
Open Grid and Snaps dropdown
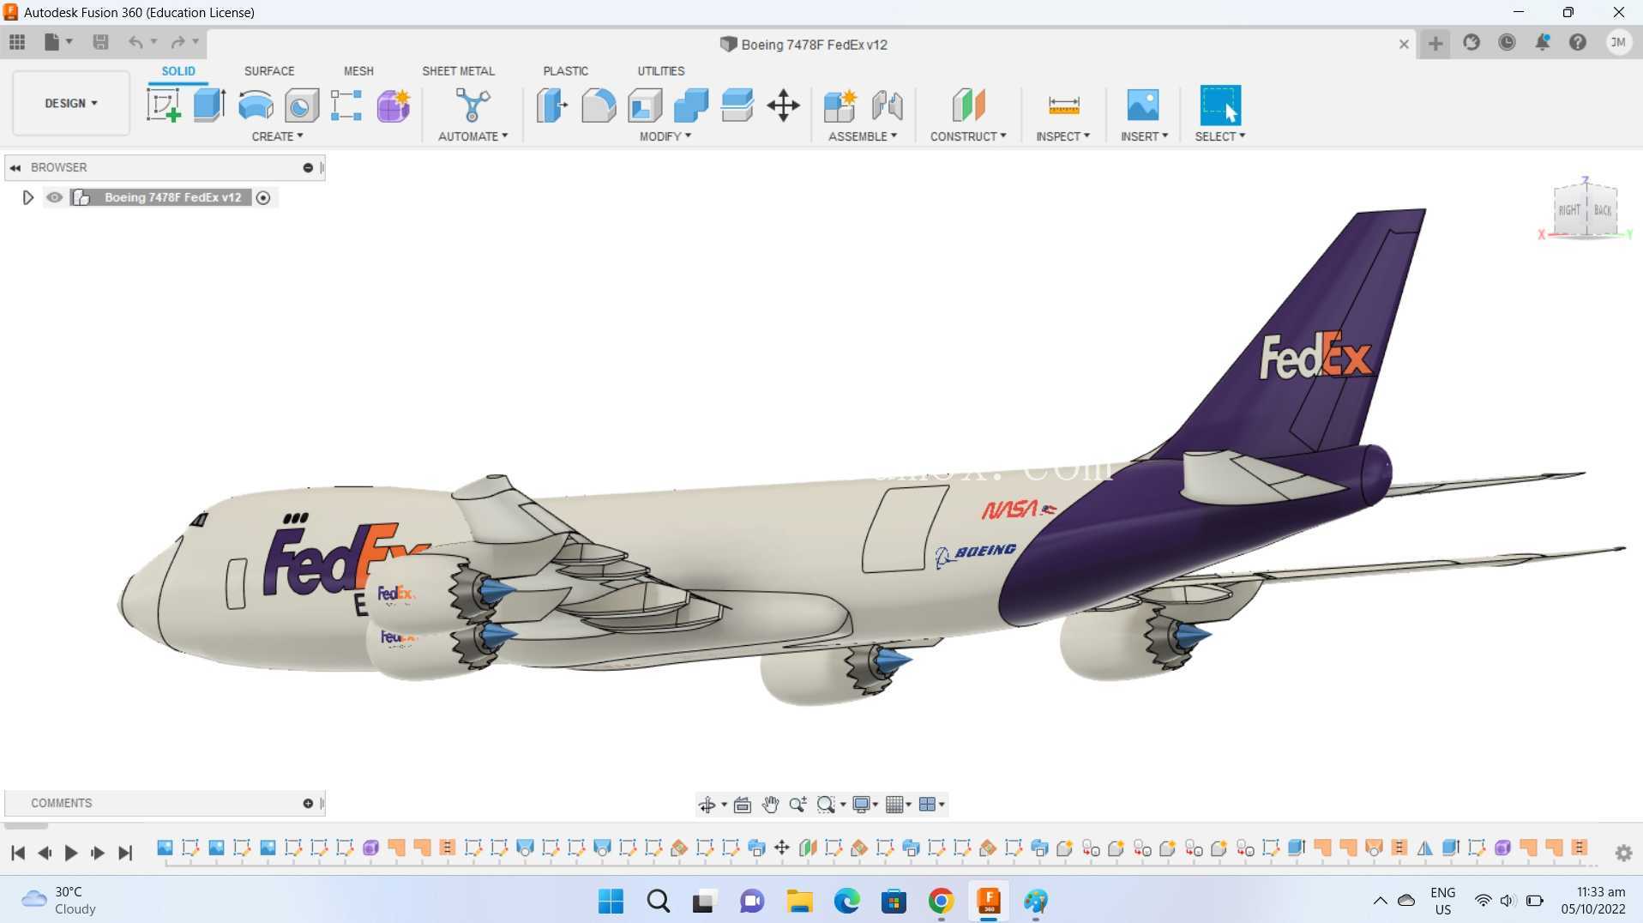(898, 805)
